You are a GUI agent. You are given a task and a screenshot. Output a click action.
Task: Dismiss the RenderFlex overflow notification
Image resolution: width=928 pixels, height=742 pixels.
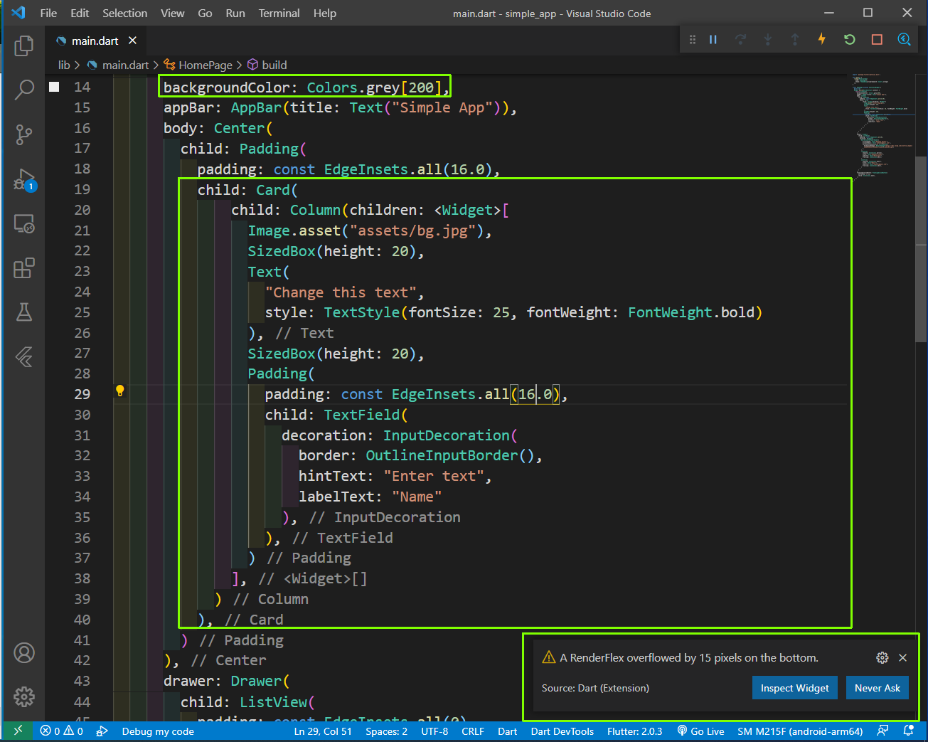903,657
